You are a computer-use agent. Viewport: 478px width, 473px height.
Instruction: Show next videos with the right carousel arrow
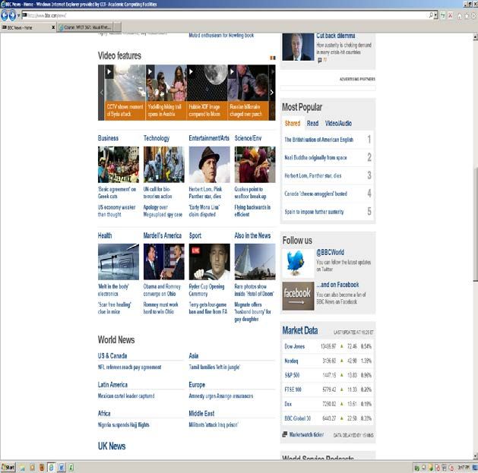coord(272,93)
